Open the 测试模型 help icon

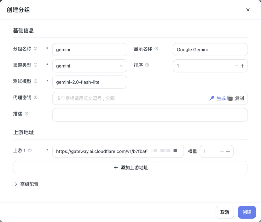point(36,81)
